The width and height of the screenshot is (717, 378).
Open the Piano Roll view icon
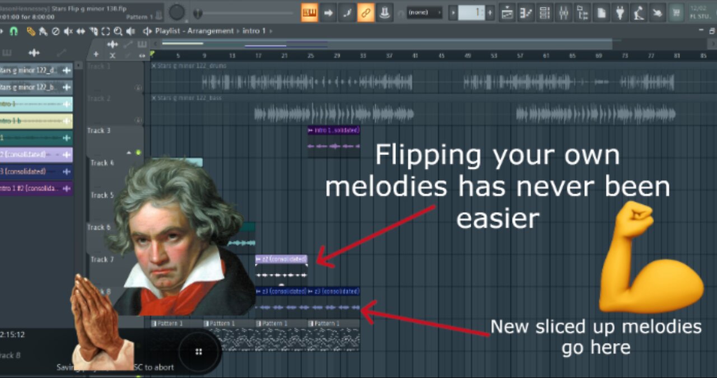point(525,12)
